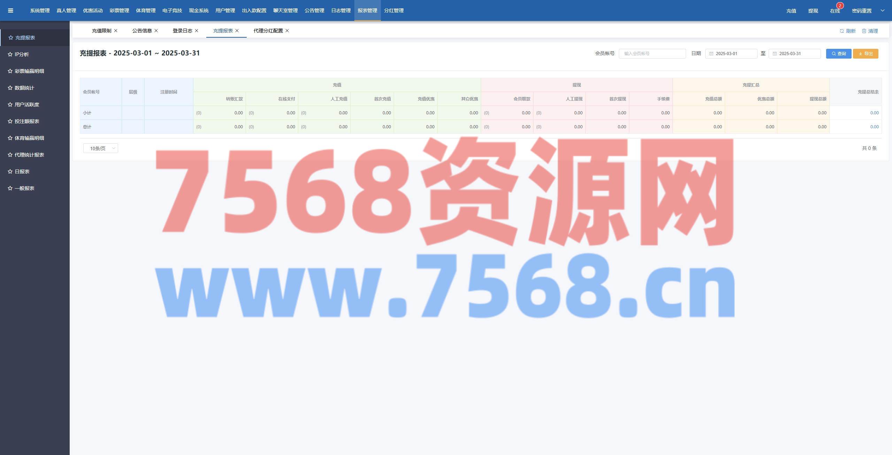Close the 登录日志 tab

coord(197,31)
